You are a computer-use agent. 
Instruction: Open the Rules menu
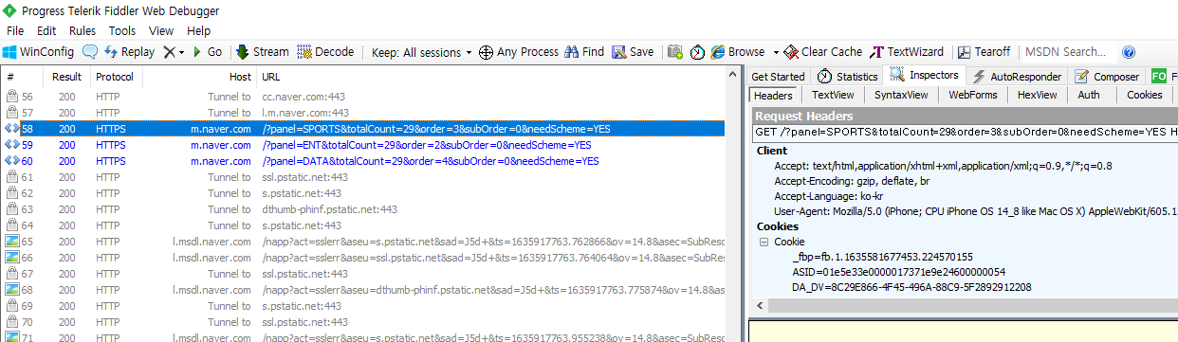pos(83,30)
